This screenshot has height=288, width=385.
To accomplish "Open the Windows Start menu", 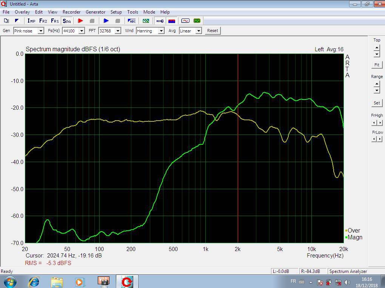I will tap(10, 282).
